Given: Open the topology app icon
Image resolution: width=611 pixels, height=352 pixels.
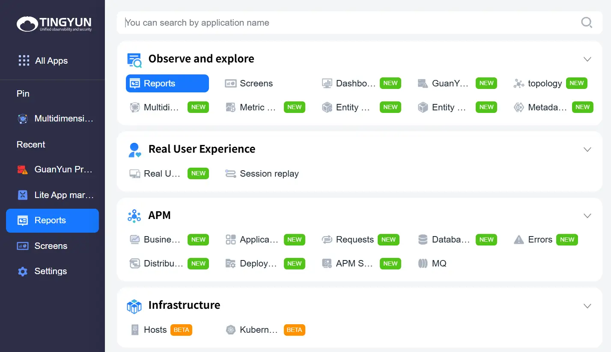Looking at the screenshot, I should (519, 83).
